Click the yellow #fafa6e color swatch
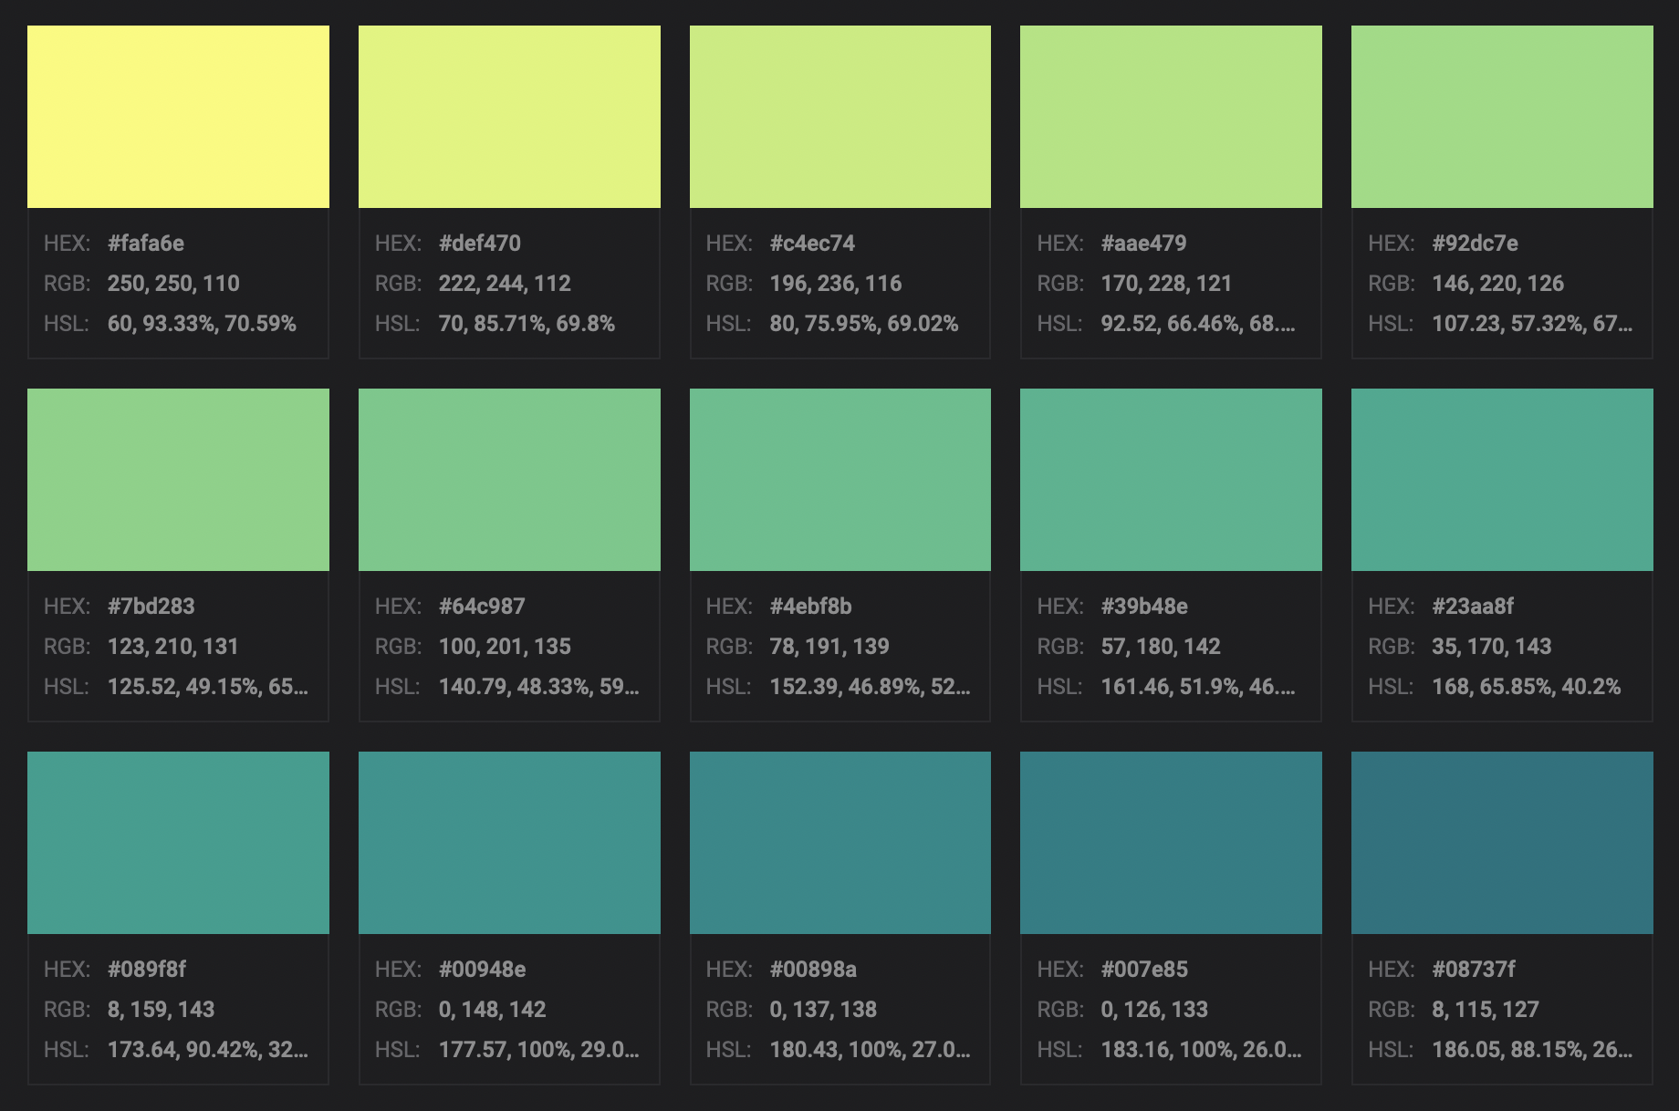The height and width of the screenshot is (1111, 1679). tap(178, 117)
